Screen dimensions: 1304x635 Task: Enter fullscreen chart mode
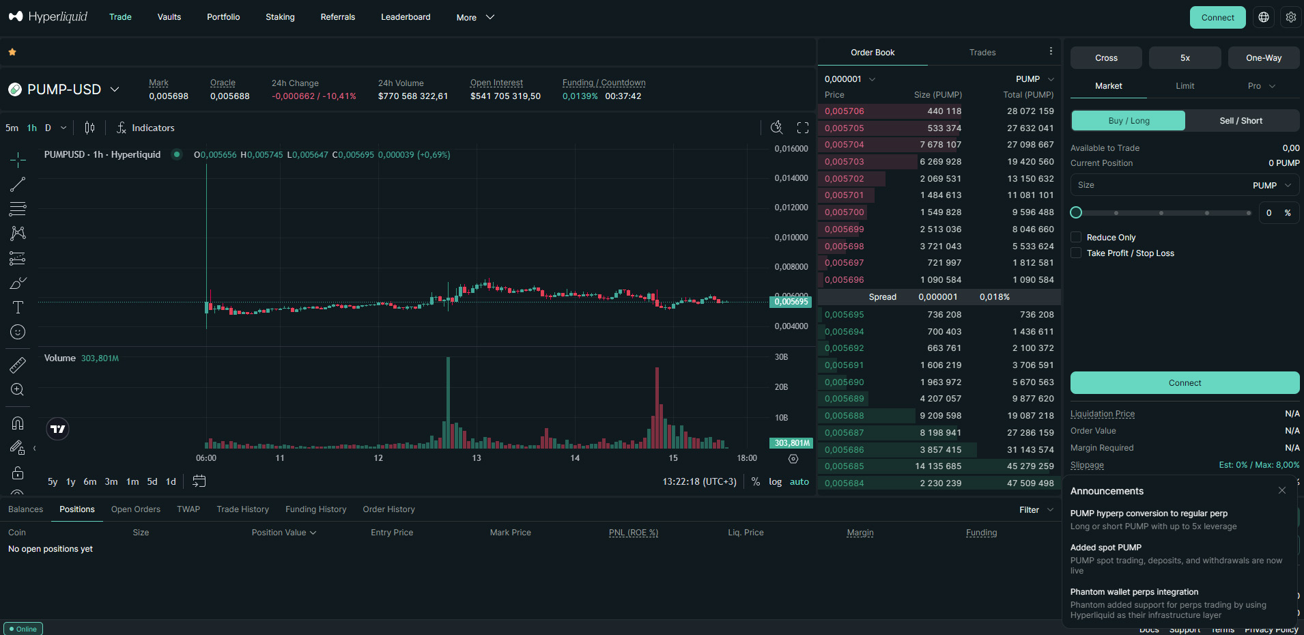click(803, 127)
